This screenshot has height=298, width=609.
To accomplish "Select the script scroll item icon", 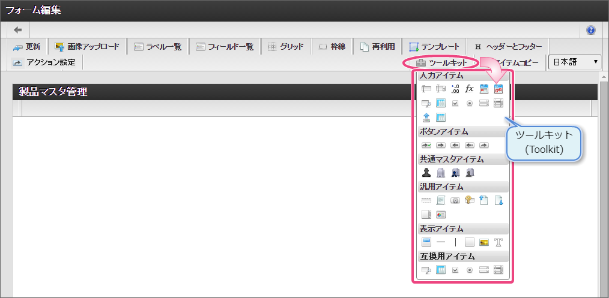I will (x=440, y=200).
